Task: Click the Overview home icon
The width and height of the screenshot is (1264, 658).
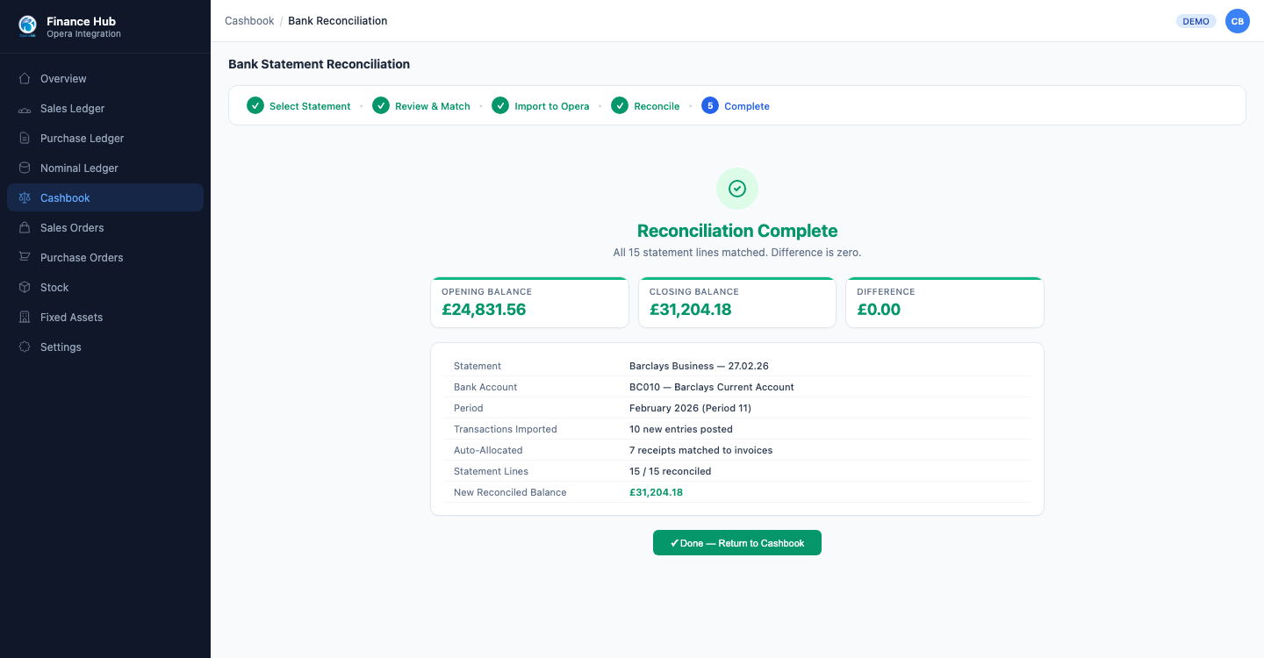Action: (x=25, y=79)
